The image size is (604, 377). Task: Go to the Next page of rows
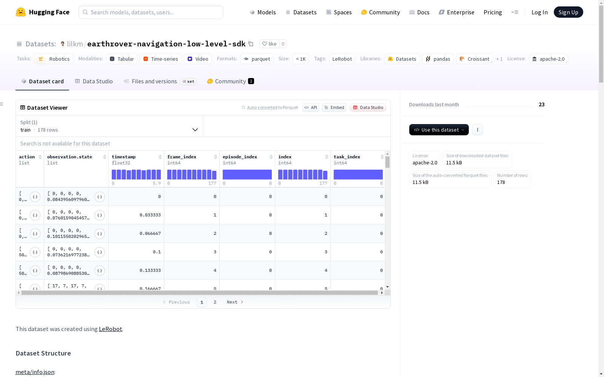click(x=235, y=302)
